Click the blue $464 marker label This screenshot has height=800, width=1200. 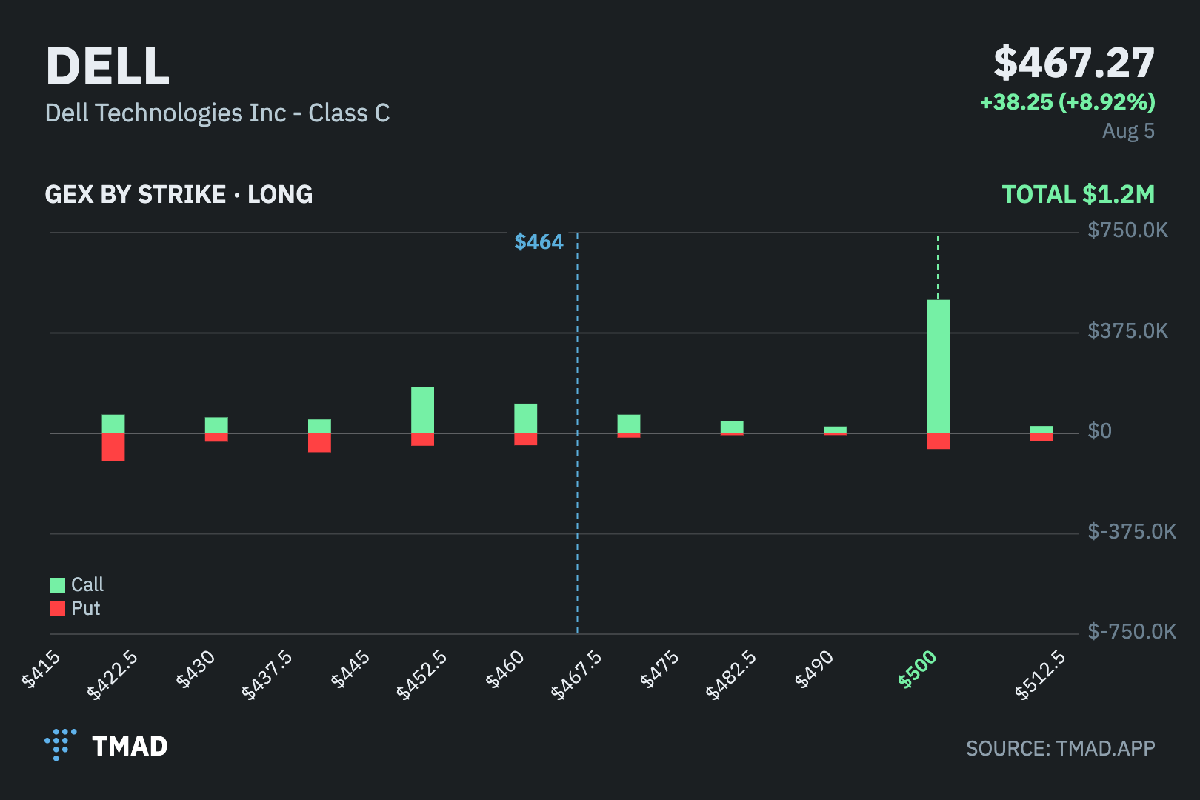click(539, 242)
